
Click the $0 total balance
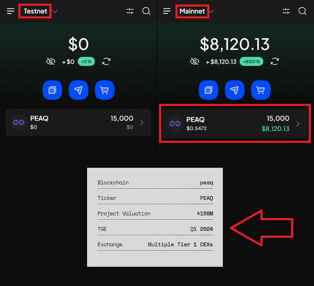(x=78, y=44)
